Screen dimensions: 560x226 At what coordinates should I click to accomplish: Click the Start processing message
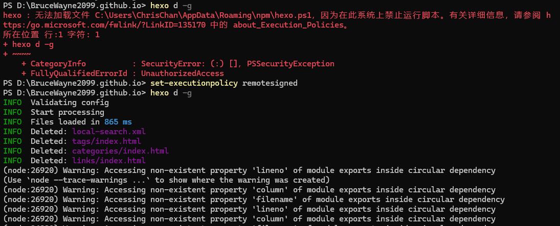coord(67,112)
